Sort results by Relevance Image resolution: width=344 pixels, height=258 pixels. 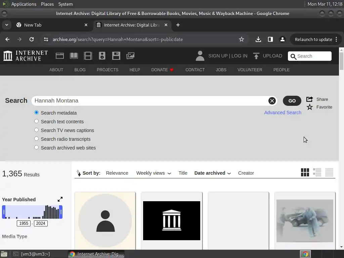tap(117, 173)
